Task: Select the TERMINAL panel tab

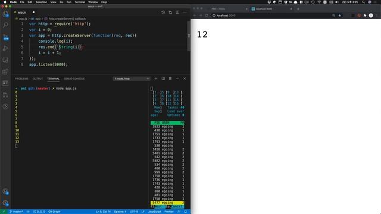Action: (53, 78)
